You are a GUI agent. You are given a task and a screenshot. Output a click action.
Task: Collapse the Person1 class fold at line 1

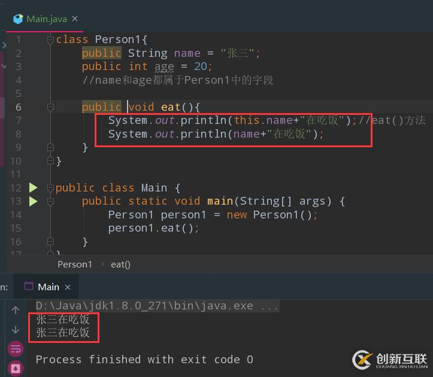coord(50,40)
